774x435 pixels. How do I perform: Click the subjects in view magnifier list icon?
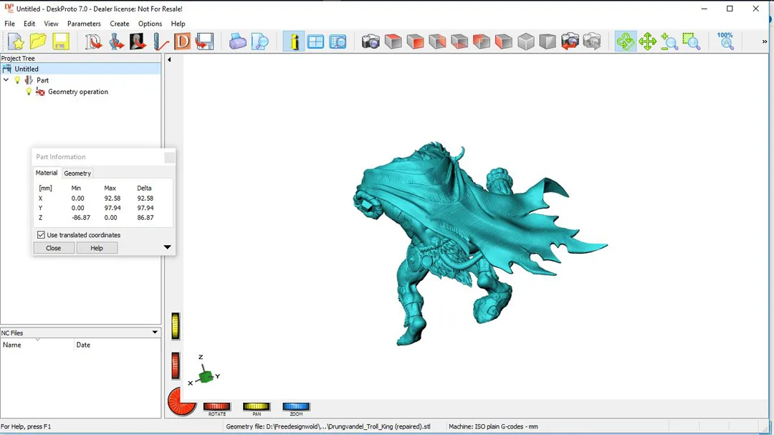[x=338, y=42]
